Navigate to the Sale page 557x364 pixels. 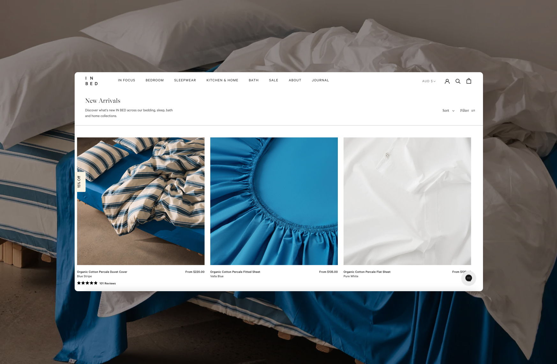click(x=273, y=80)
